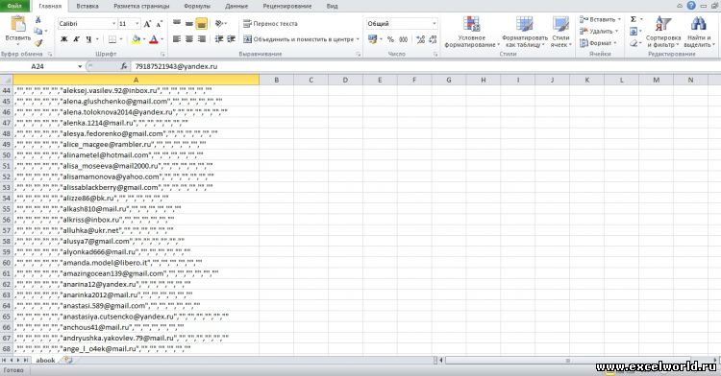Switch to the Формулы ribbon tab
Image resolution: width=721 pixels, height=376 pixels.
coord(197,6)
